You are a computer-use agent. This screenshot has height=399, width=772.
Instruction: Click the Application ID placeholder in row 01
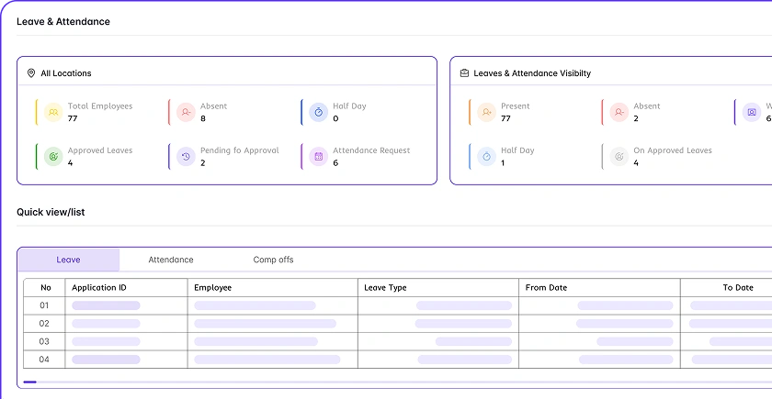[106, 305]
